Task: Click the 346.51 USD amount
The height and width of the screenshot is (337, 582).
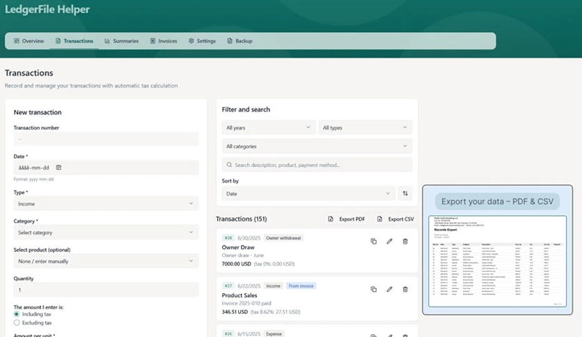Action: point(235,312)
